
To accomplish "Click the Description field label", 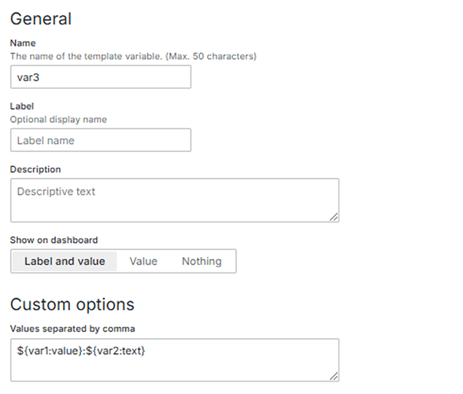I will tap(35, 169).
